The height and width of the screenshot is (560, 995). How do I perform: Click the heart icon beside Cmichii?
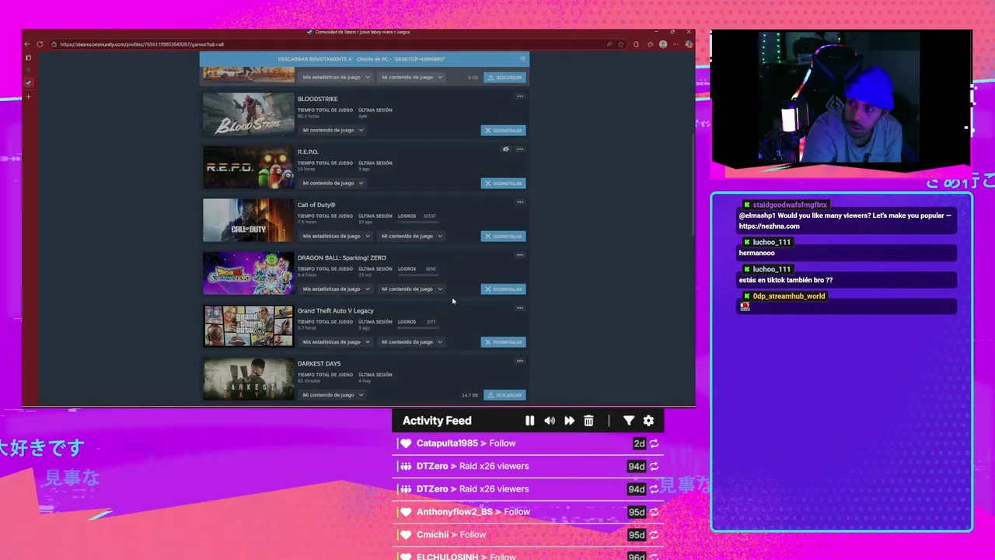pos(406,535)
